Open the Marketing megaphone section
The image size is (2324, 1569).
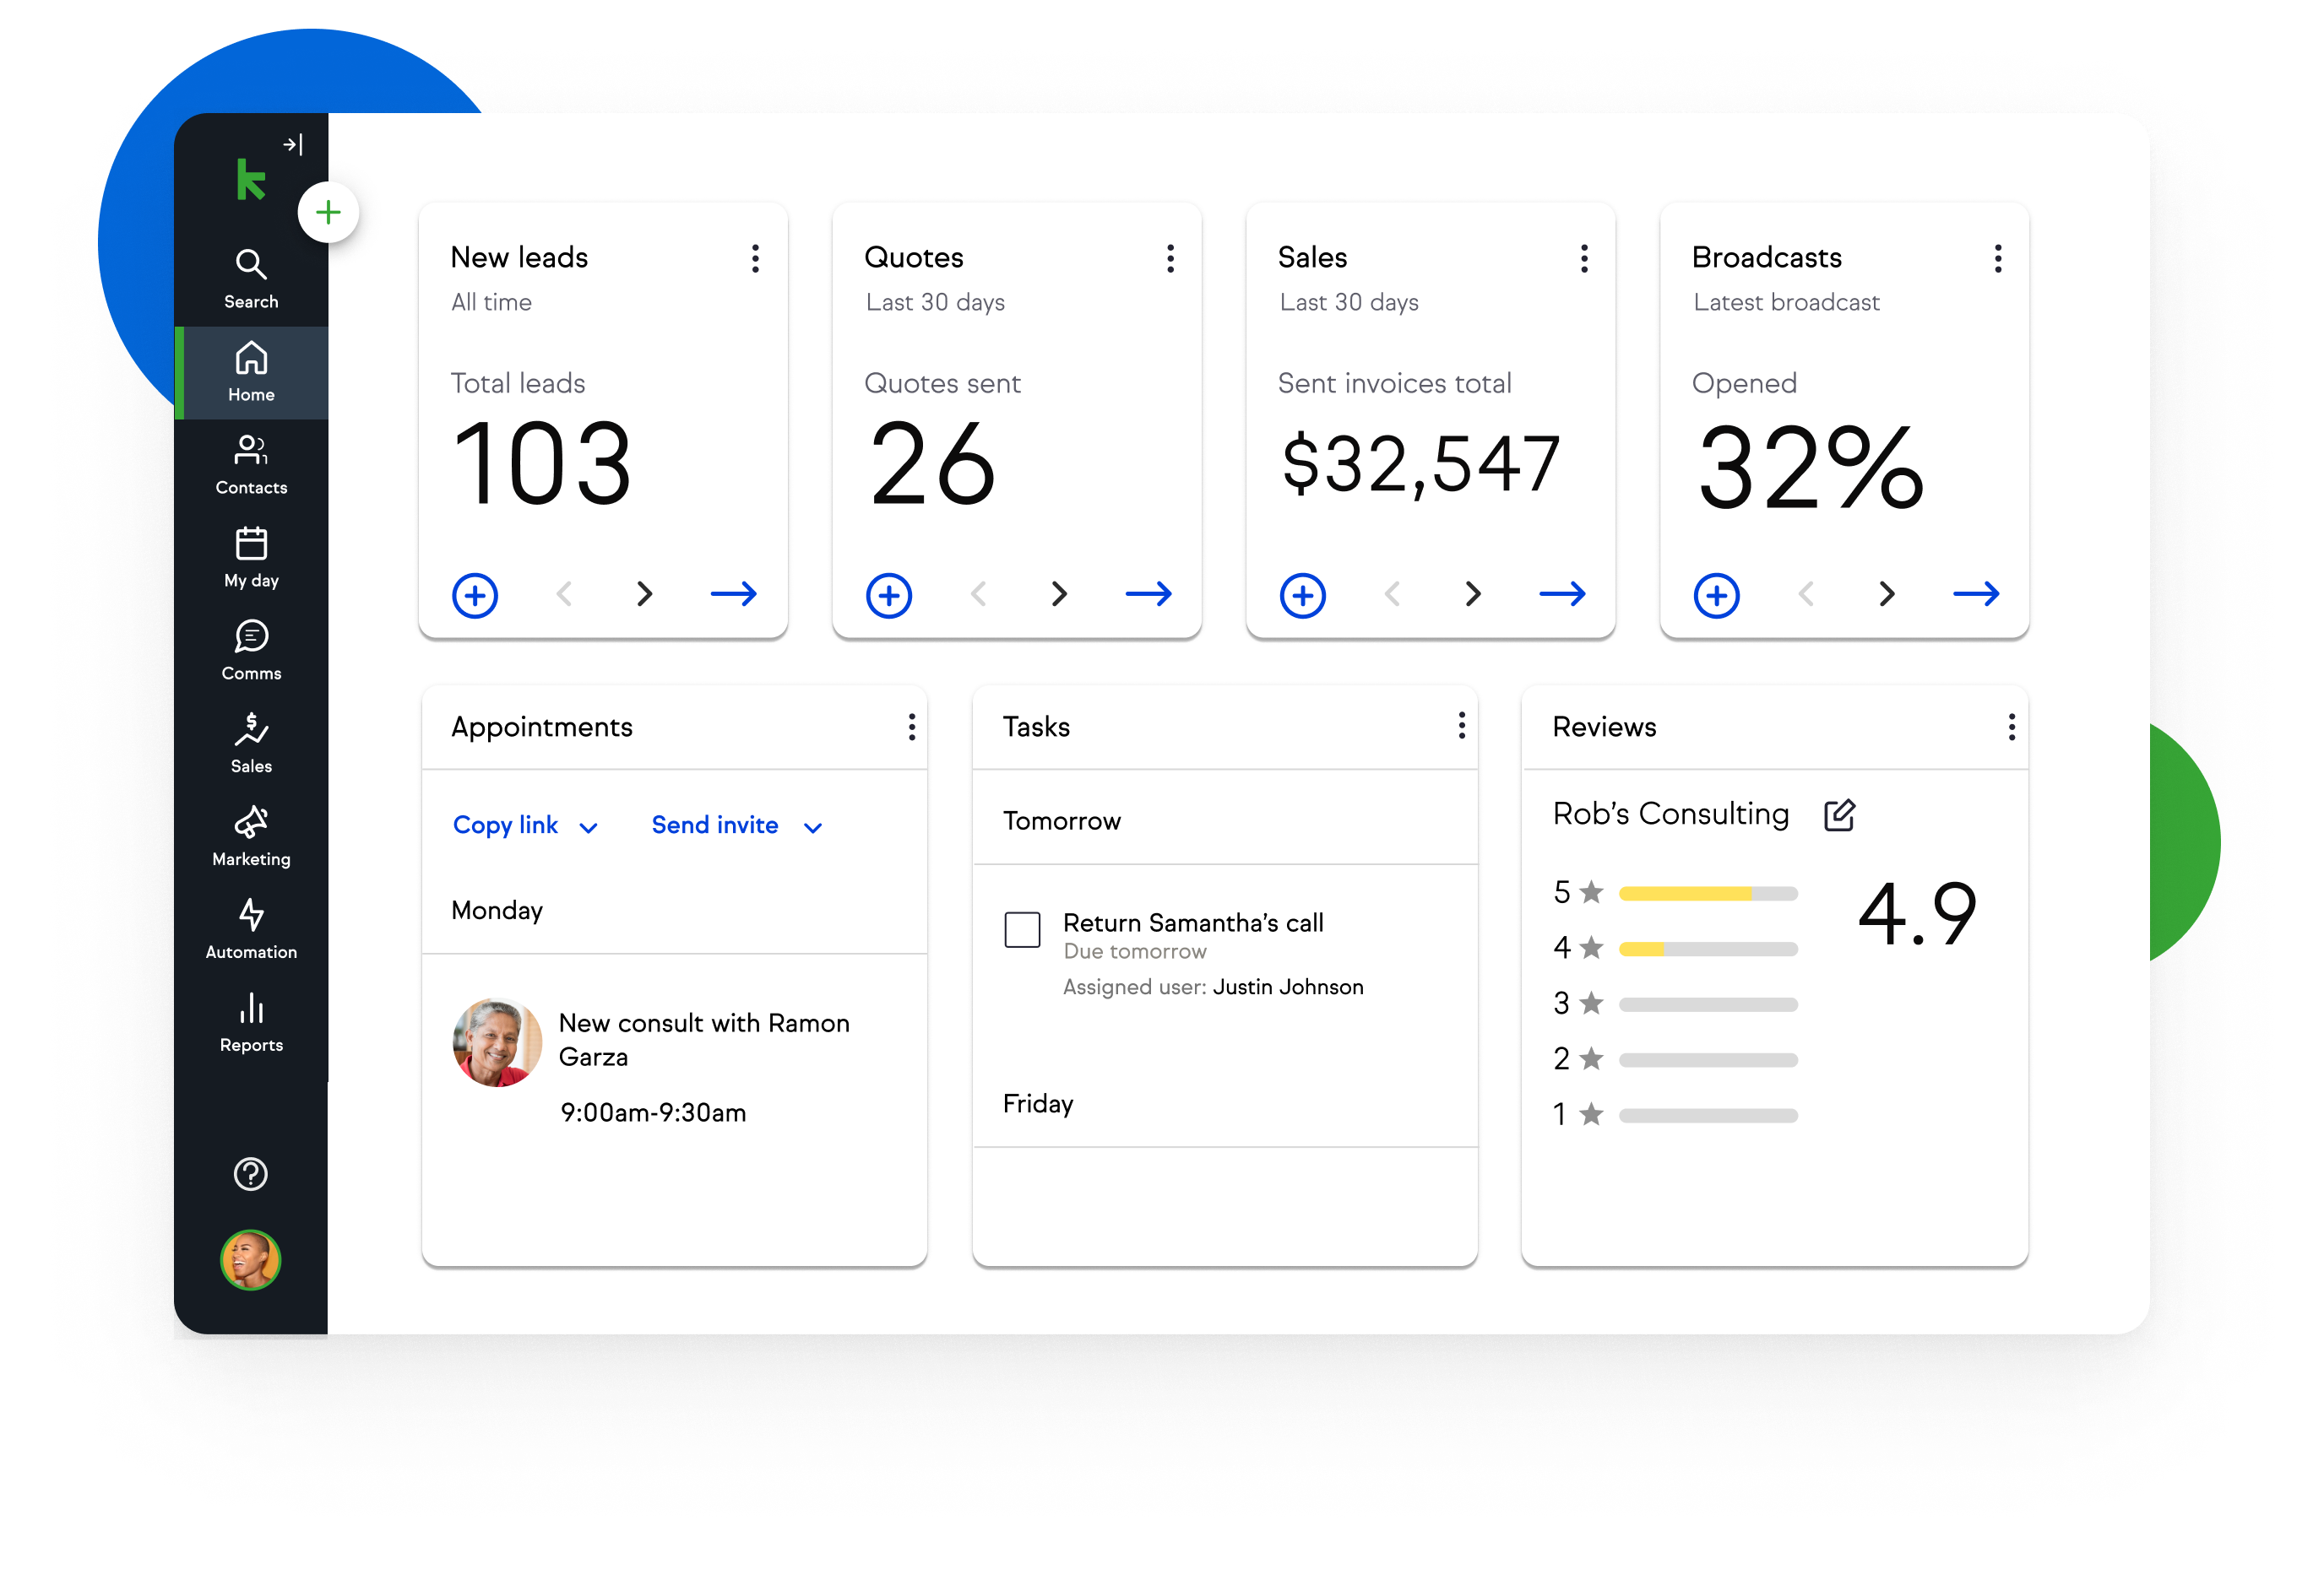click(x=250, y=836)
